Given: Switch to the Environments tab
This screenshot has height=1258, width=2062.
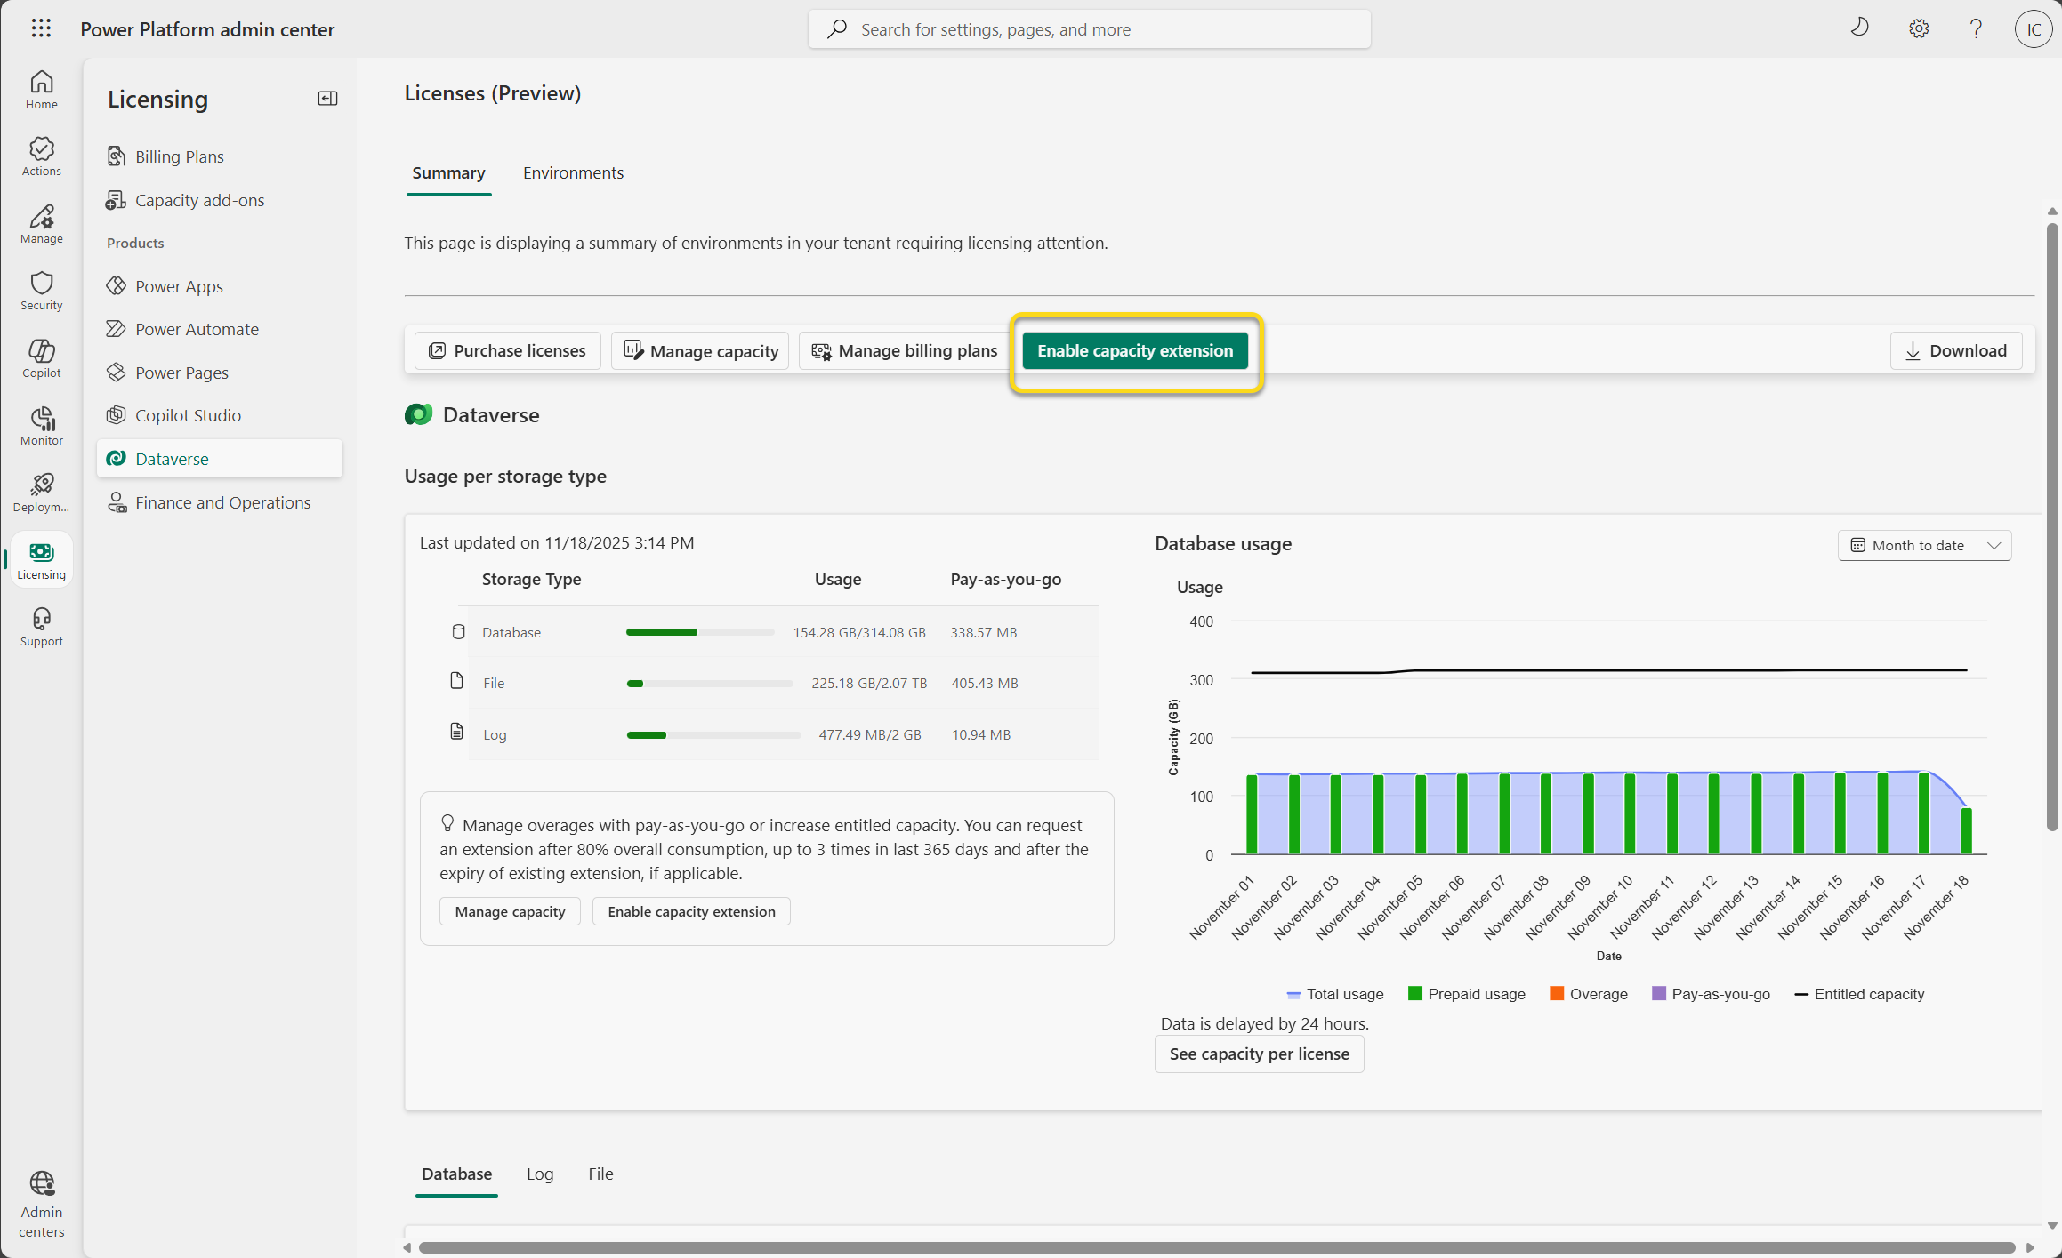Looking at the screenshot, I should (573, 172).
